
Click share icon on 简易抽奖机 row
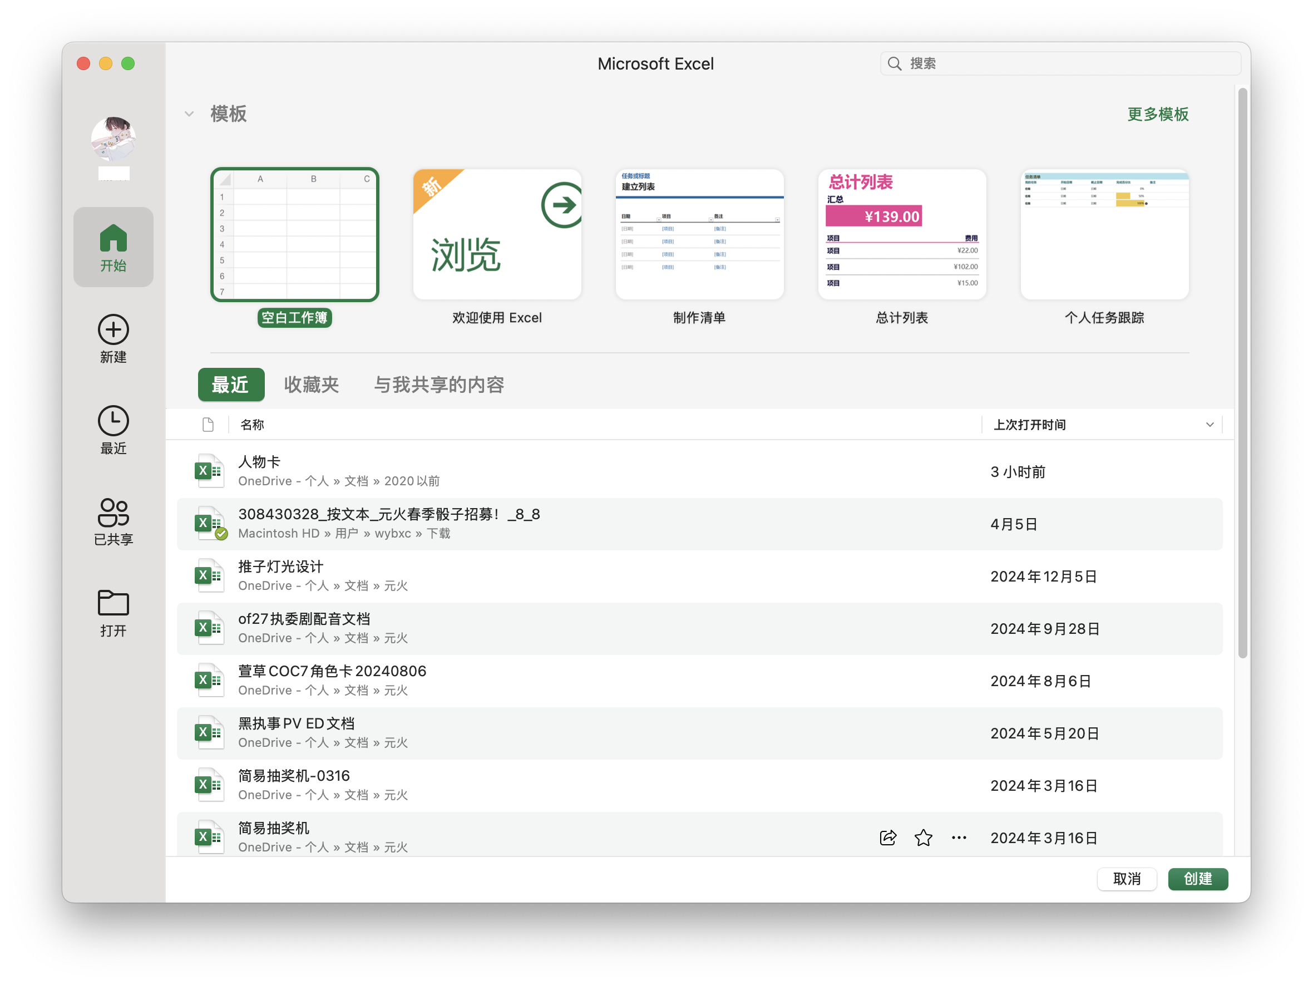coord(887,838)
